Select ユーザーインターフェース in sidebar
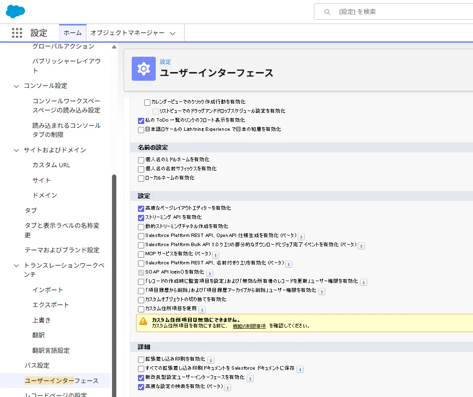Screen dimensions: 473x397 (62, 381)
